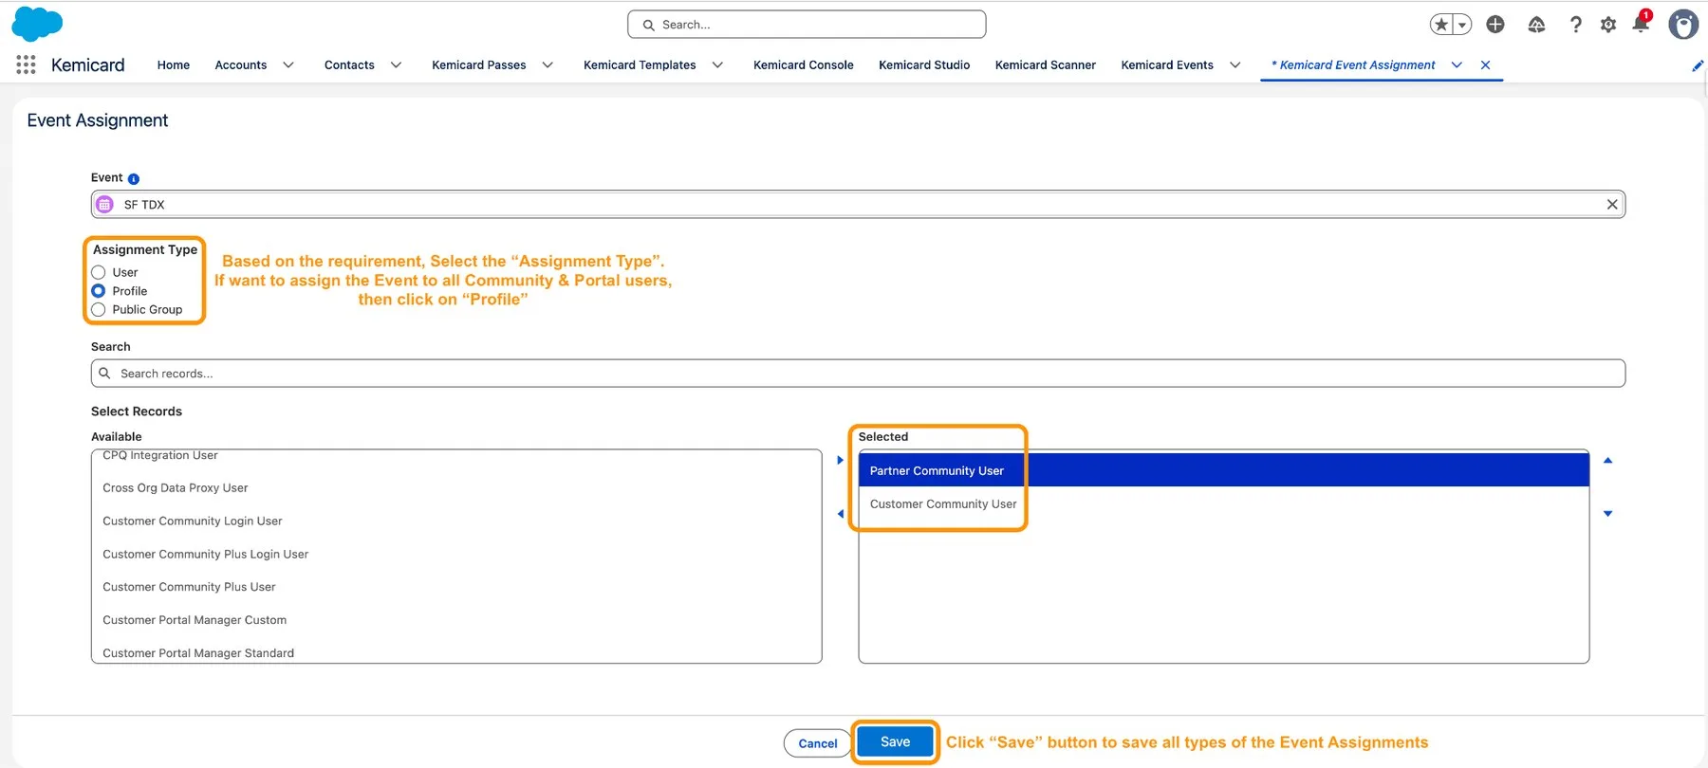Select Customer Community Login User

[x=456, y=521]
